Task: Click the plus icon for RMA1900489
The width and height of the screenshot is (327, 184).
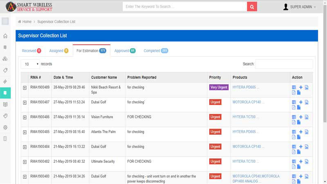Action: coord(300,87)
